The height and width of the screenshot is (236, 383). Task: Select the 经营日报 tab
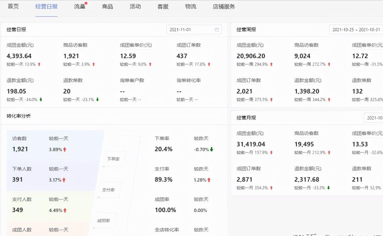pos(46,6)
